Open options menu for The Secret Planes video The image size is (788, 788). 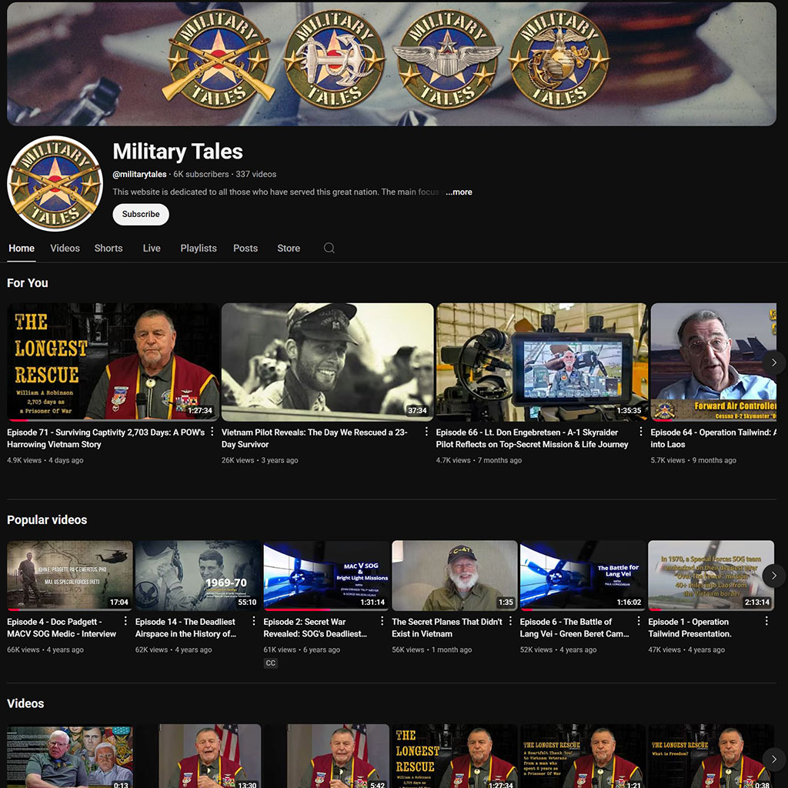tap(510, 621)
